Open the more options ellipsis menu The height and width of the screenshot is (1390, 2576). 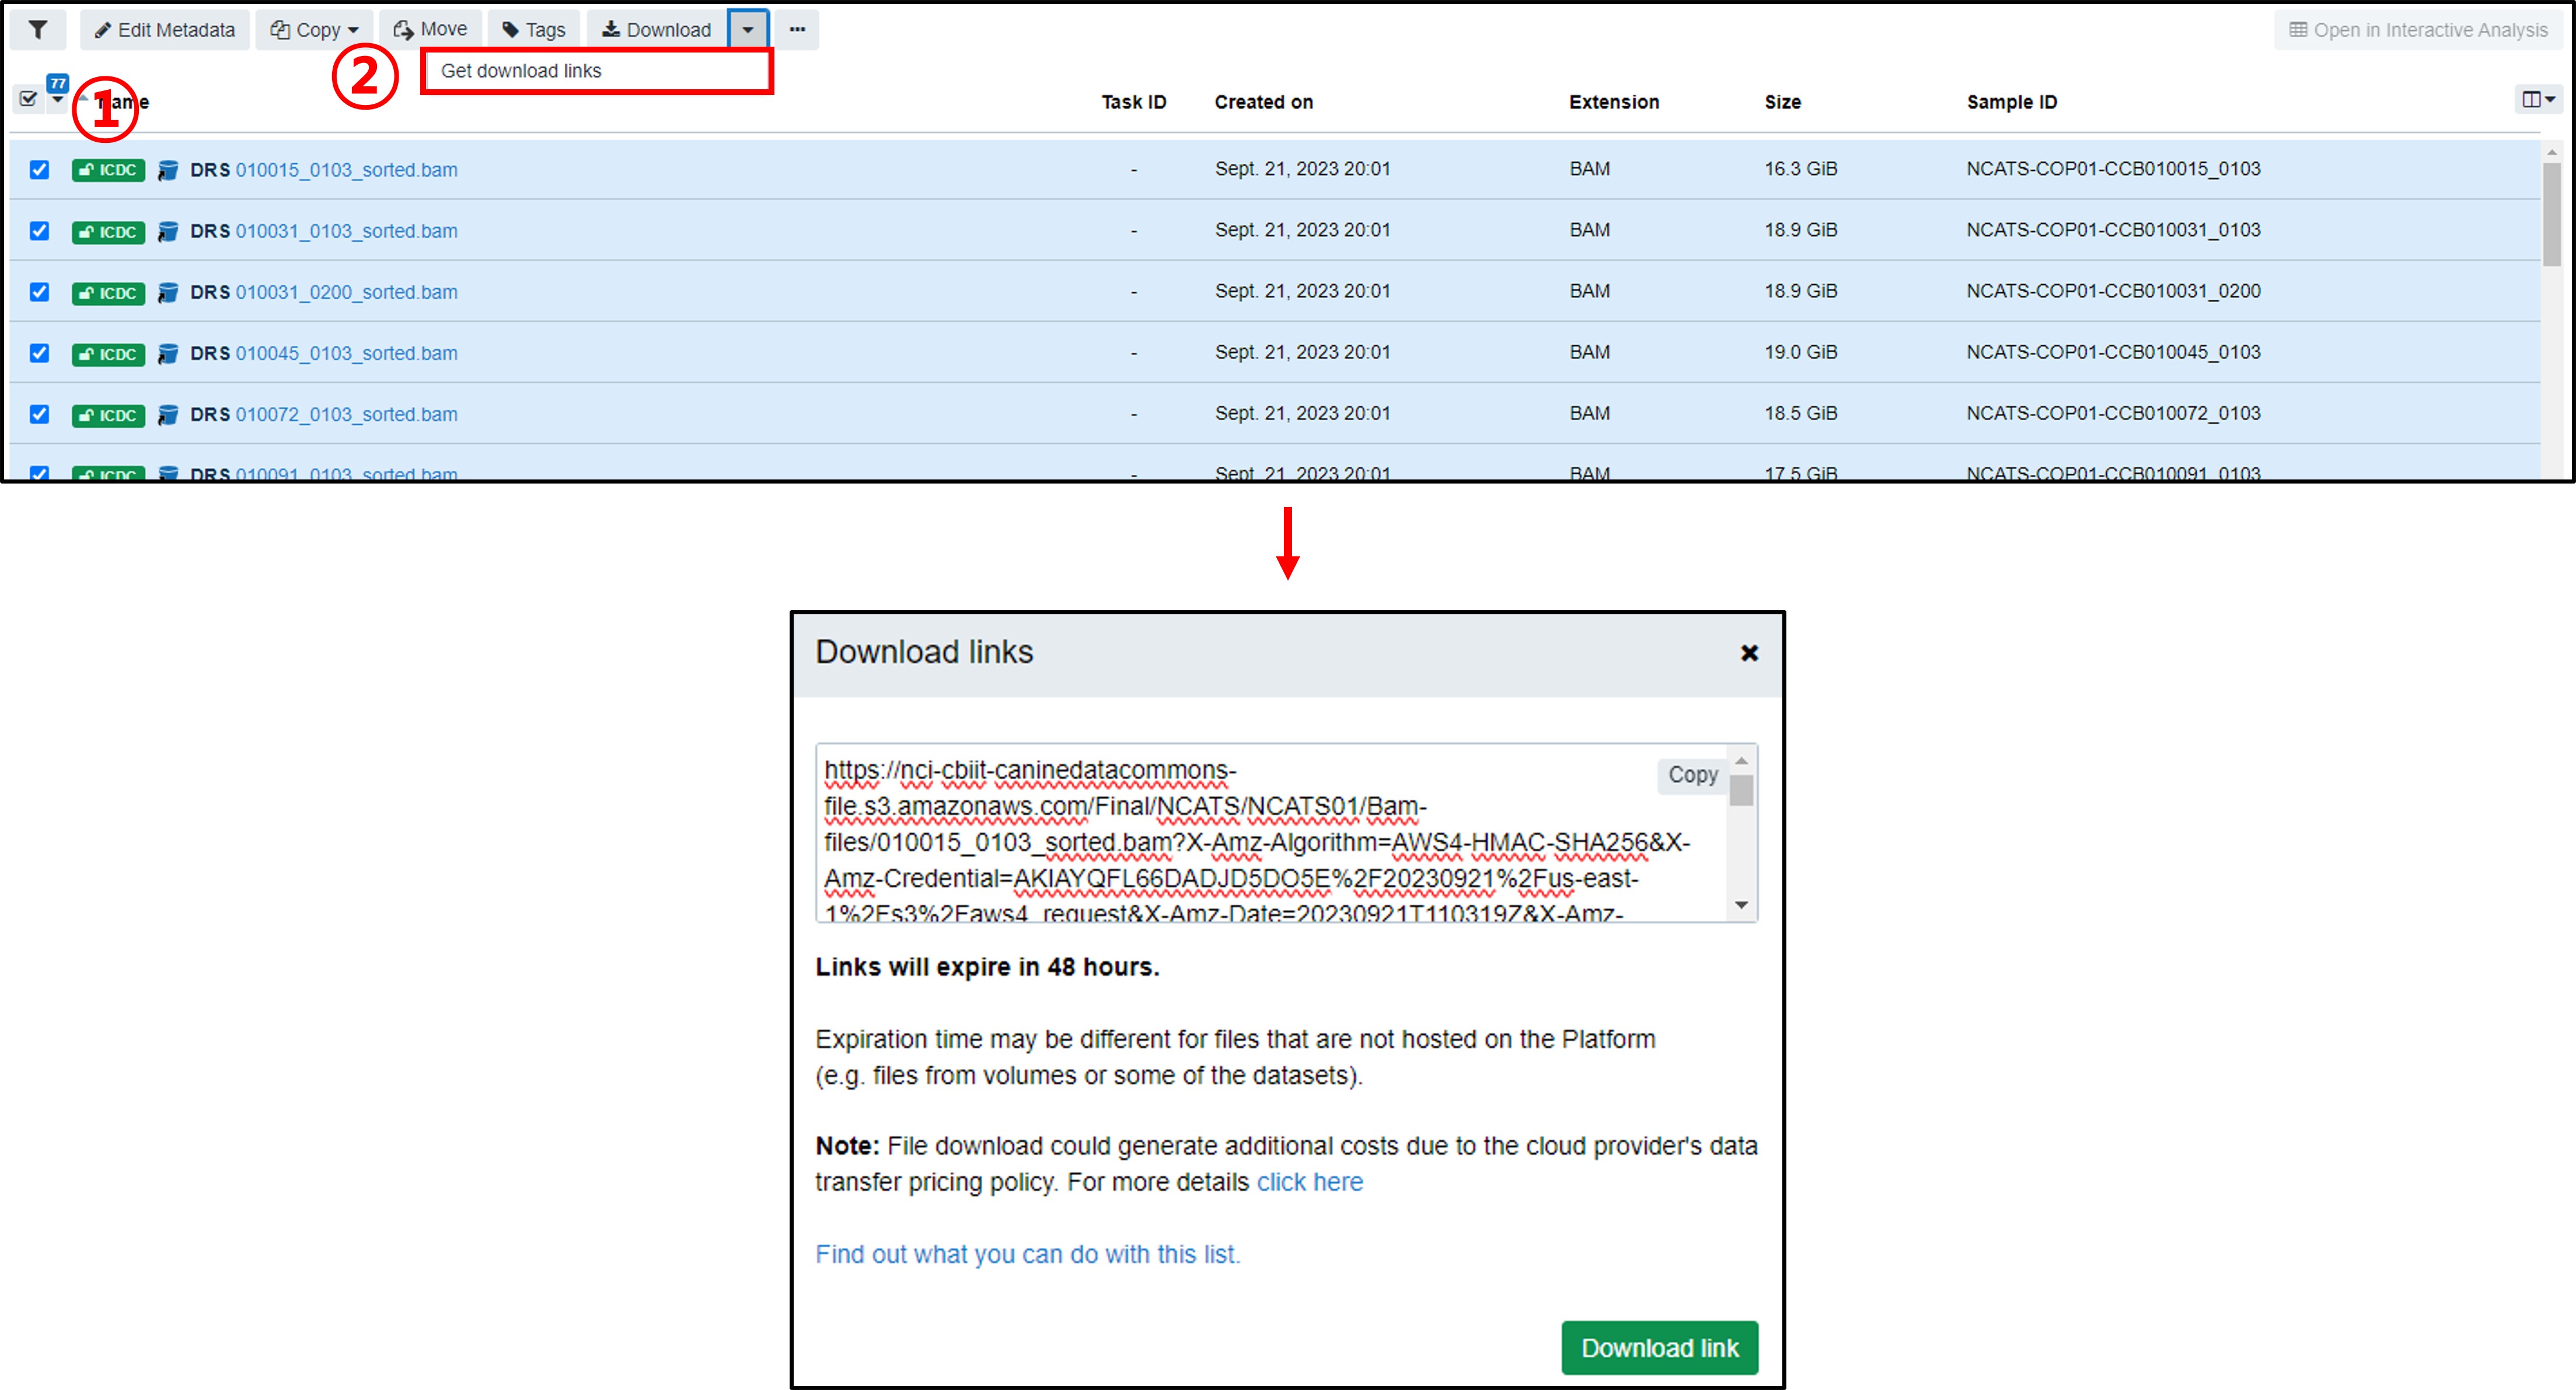(797, 30)
